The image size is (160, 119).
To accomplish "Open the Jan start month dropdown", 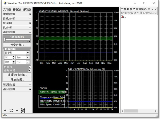I will point(28,57).
